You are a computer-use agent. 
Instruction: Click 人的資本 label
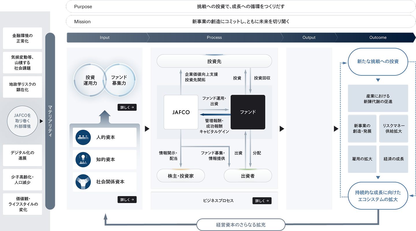pos(106,137)
